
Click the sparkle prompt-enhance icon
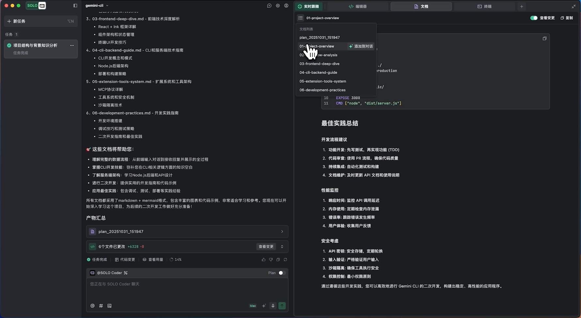264,306
